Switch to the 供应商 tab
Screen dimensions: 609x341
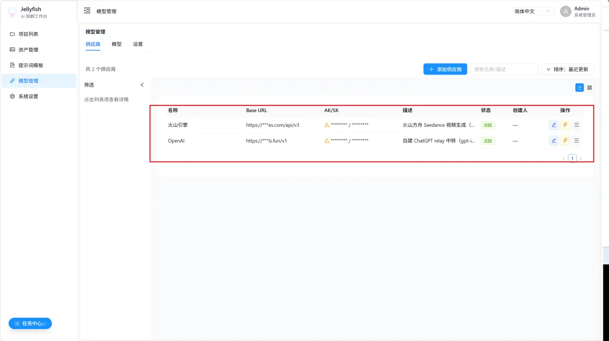coord(93,45)
